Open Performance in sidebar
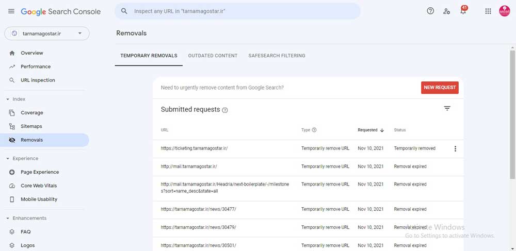 (x=36, y=66)
